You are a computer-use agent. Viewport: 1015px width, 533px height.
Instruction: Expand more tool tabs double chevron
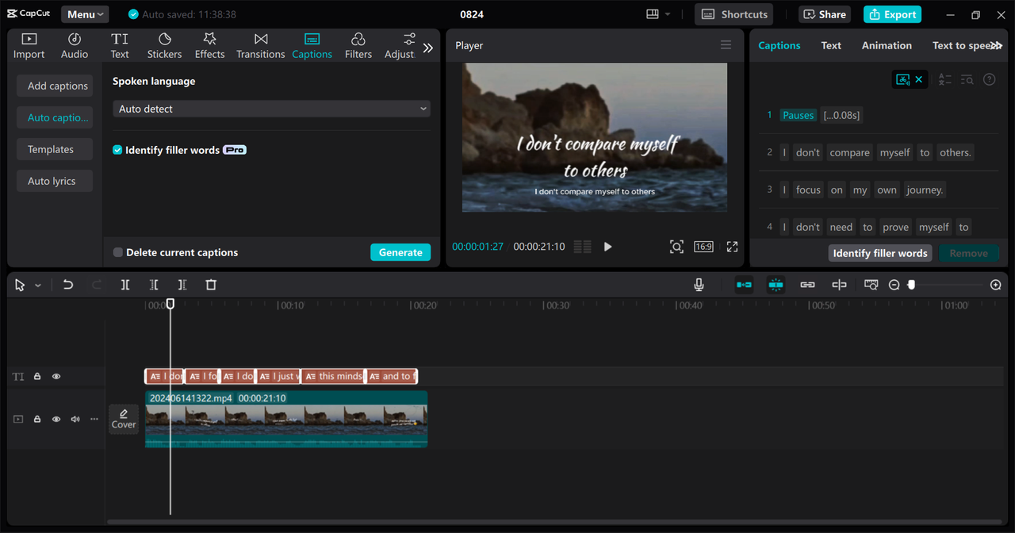click(x=428, y=48)
